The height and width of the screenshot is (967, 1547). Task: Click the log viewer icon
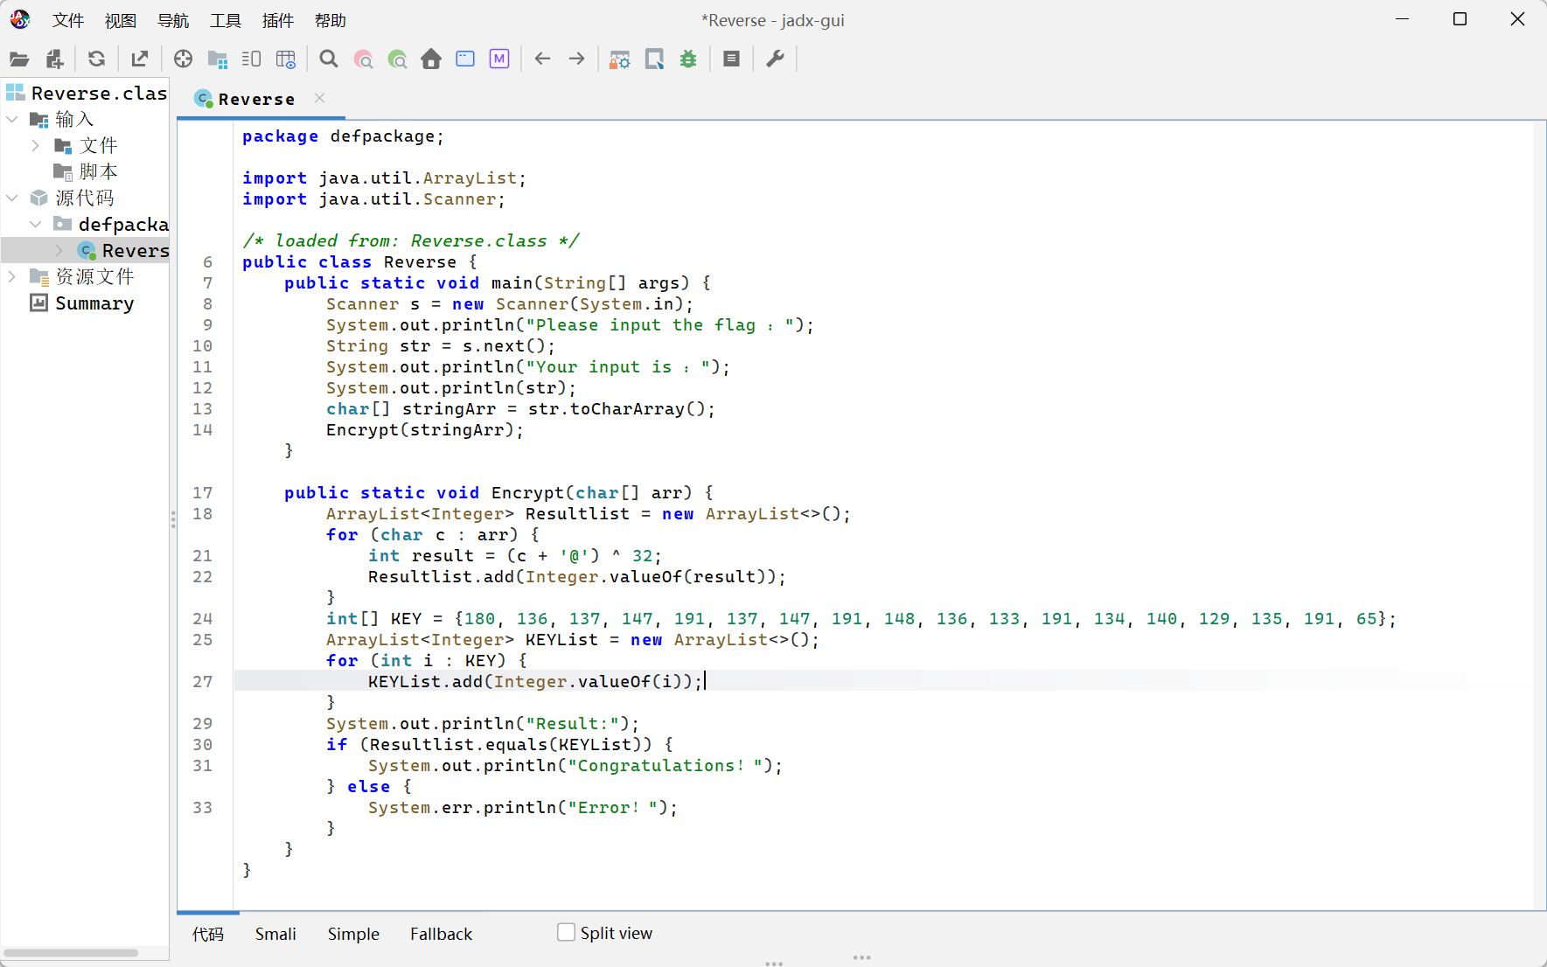(x=732, y=59)
